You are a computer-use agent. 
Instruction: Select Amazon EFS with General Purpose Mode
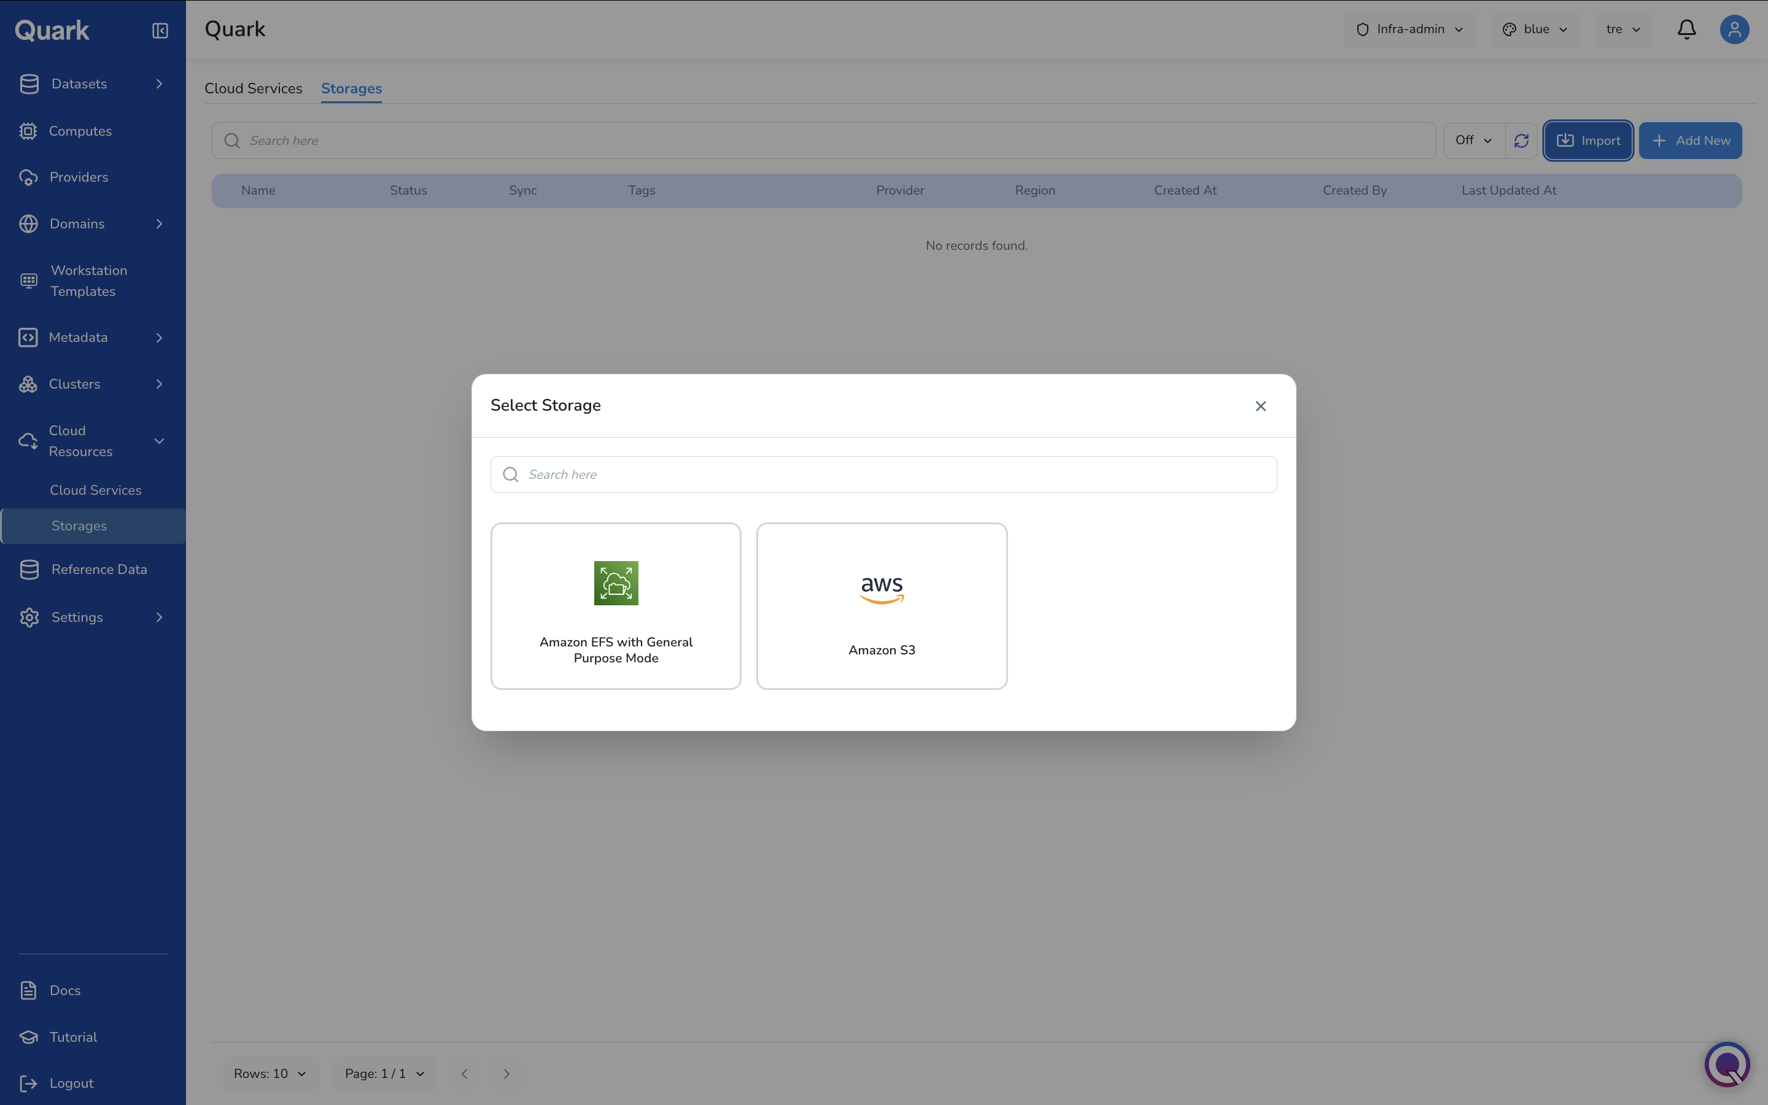click(x=616, y=606)
